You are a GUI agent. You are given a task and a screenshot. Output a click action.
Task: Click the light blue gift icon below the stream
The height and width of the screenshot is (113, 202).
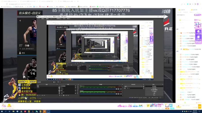point(135,105)
